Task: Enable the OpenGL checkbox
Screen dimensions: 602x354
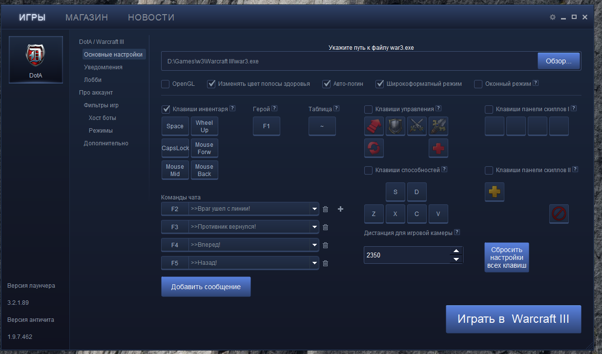Action: pyautogui.click(x=166, y=84)
